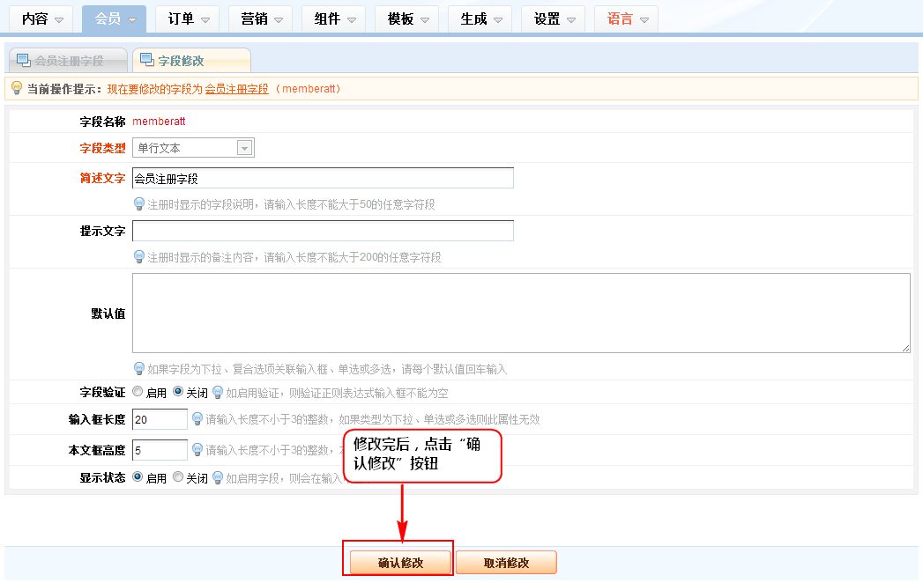Follow the 会员注册字段 link in the tip bar
923x583 pixels.
[237, 89]
